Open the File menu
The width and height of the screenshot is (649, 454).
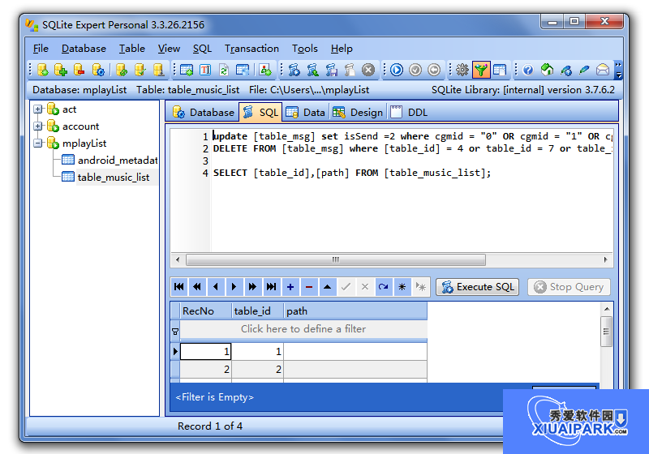41,49
